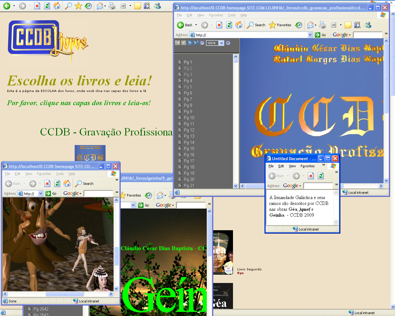Viewport: 395px width, 316px height.
Task: Click the Messenger icon in the CCDB gravacao toolbar
Action: [x=368, y=25]
